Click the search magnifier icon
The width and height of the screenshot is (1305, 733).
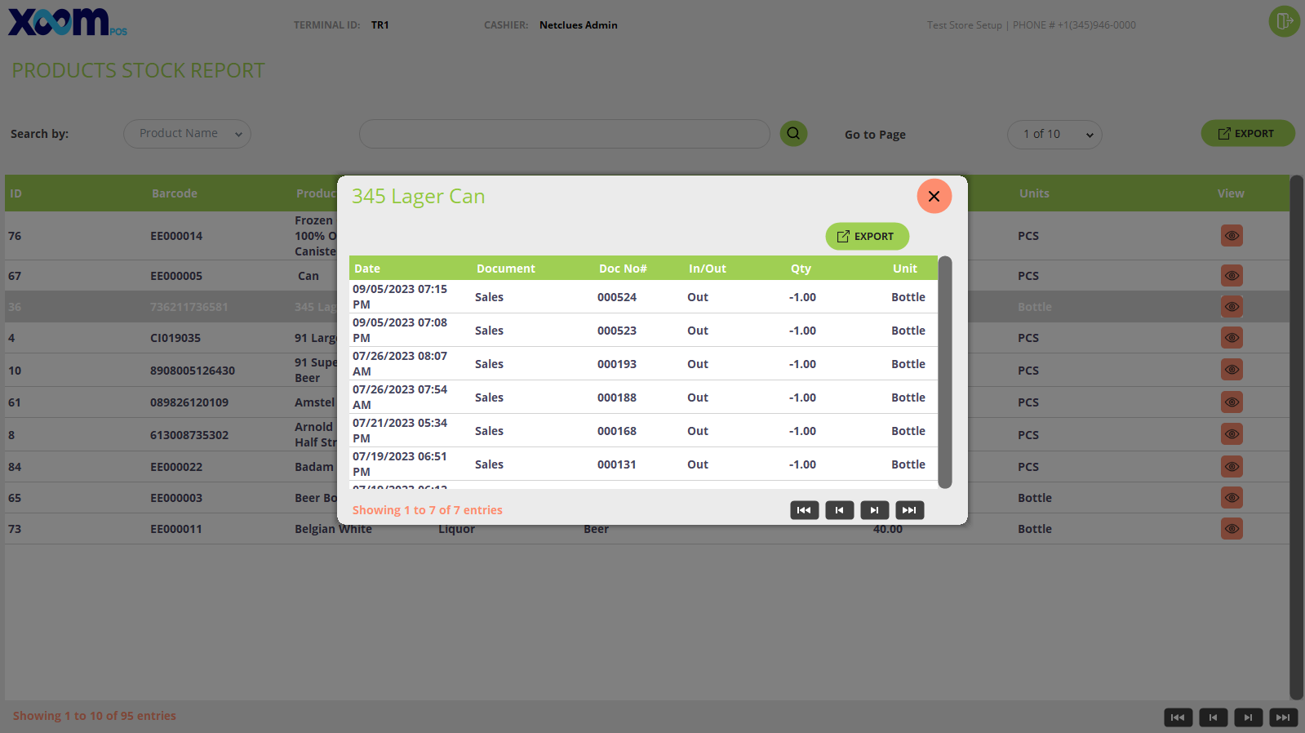793,134
